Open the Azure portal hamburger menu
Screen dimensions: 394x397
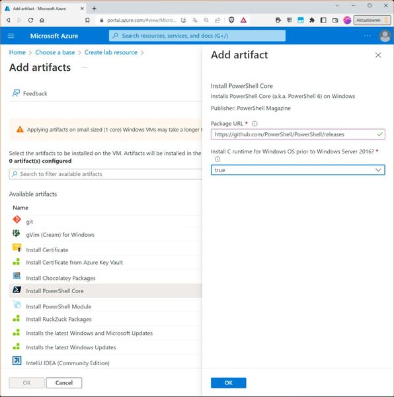point(11,36)
